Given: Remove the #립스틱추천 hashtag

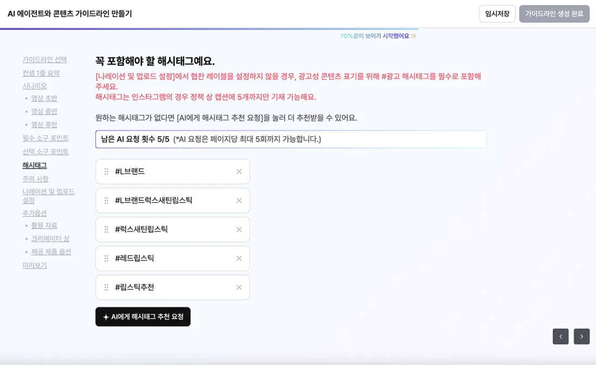Looking at the screenshot, I should (x=239, y=287).
